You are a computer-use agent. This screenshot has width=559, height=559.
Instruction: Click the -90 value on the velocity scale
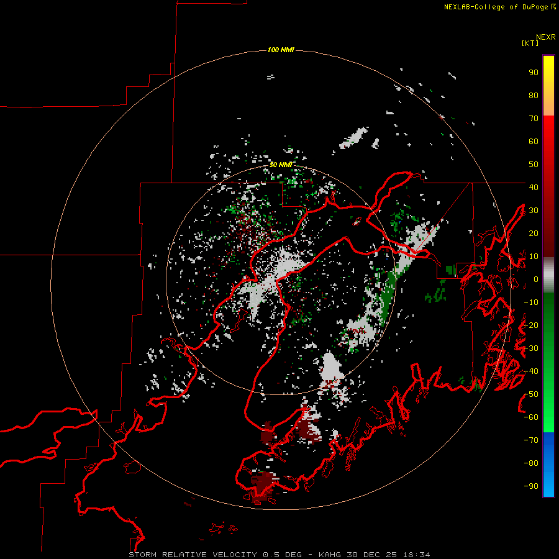click(x=531, y=486)
